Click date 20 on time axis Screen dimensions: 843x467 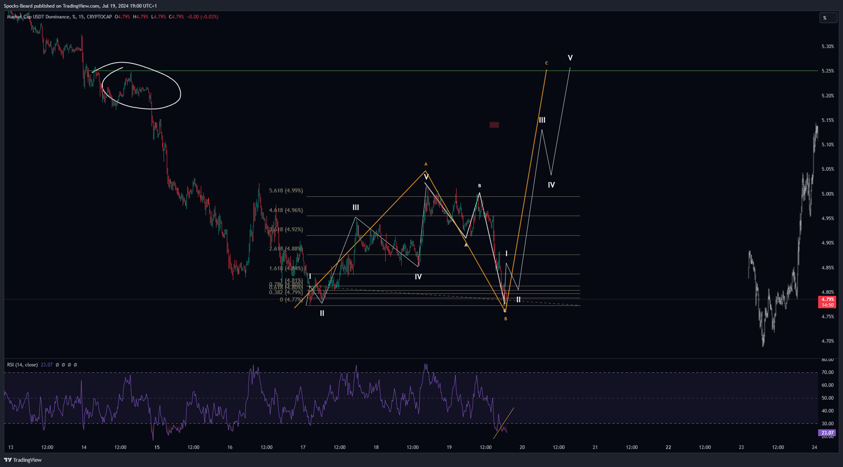[x=522, y=447]
